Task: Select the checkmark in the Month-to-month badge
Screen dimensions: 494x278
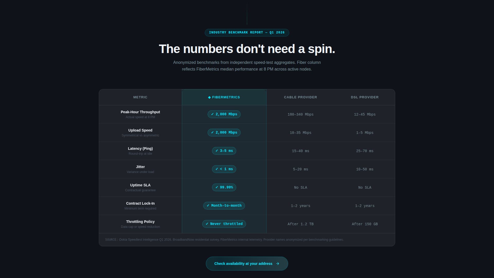Action: coord(208,206)
